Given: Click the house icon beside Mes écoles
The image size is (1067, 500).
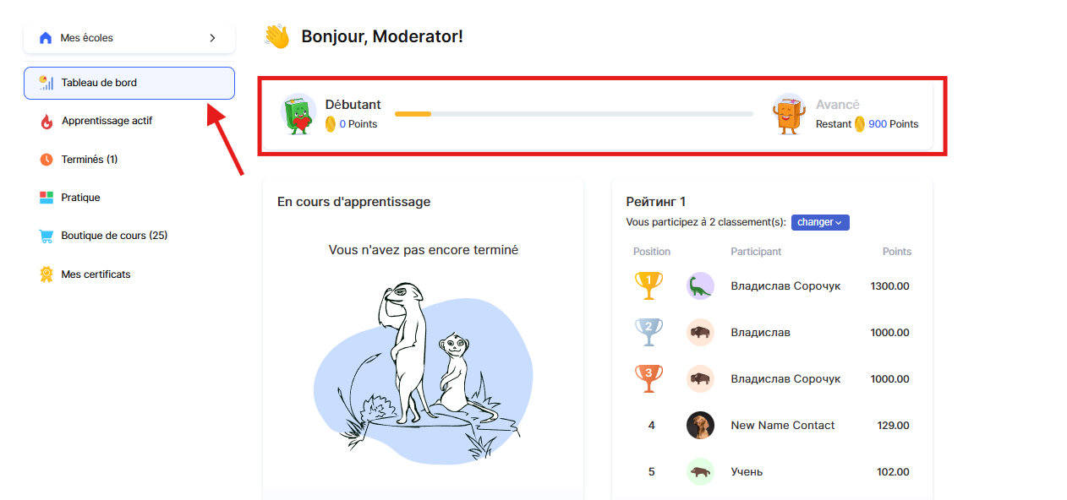Looking at the screenshot, I should 46,38.
